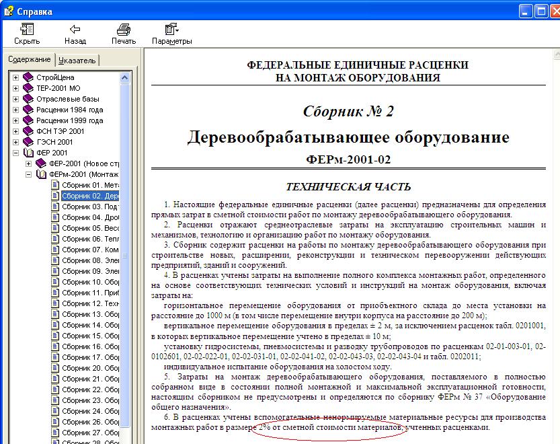Viewport: 560px width, 444px height.
Task: Expand the ГЭСН 2001 node
Action: click(15, 142)
